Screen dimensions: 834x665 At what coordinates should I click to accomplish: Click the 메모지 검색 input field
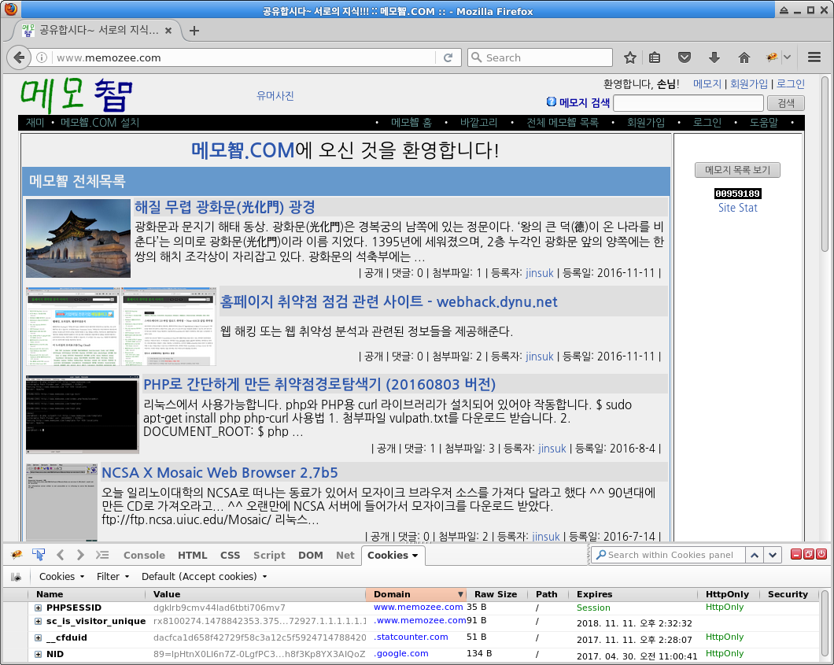[688, 103]
